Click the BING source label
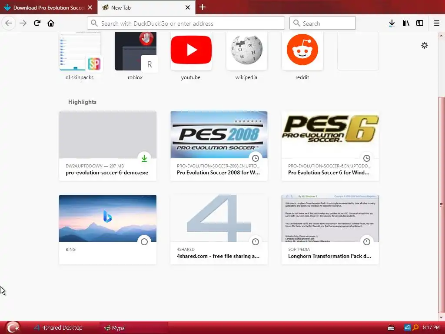The height and width of the screenshot is (334, 445). [70, 249]
